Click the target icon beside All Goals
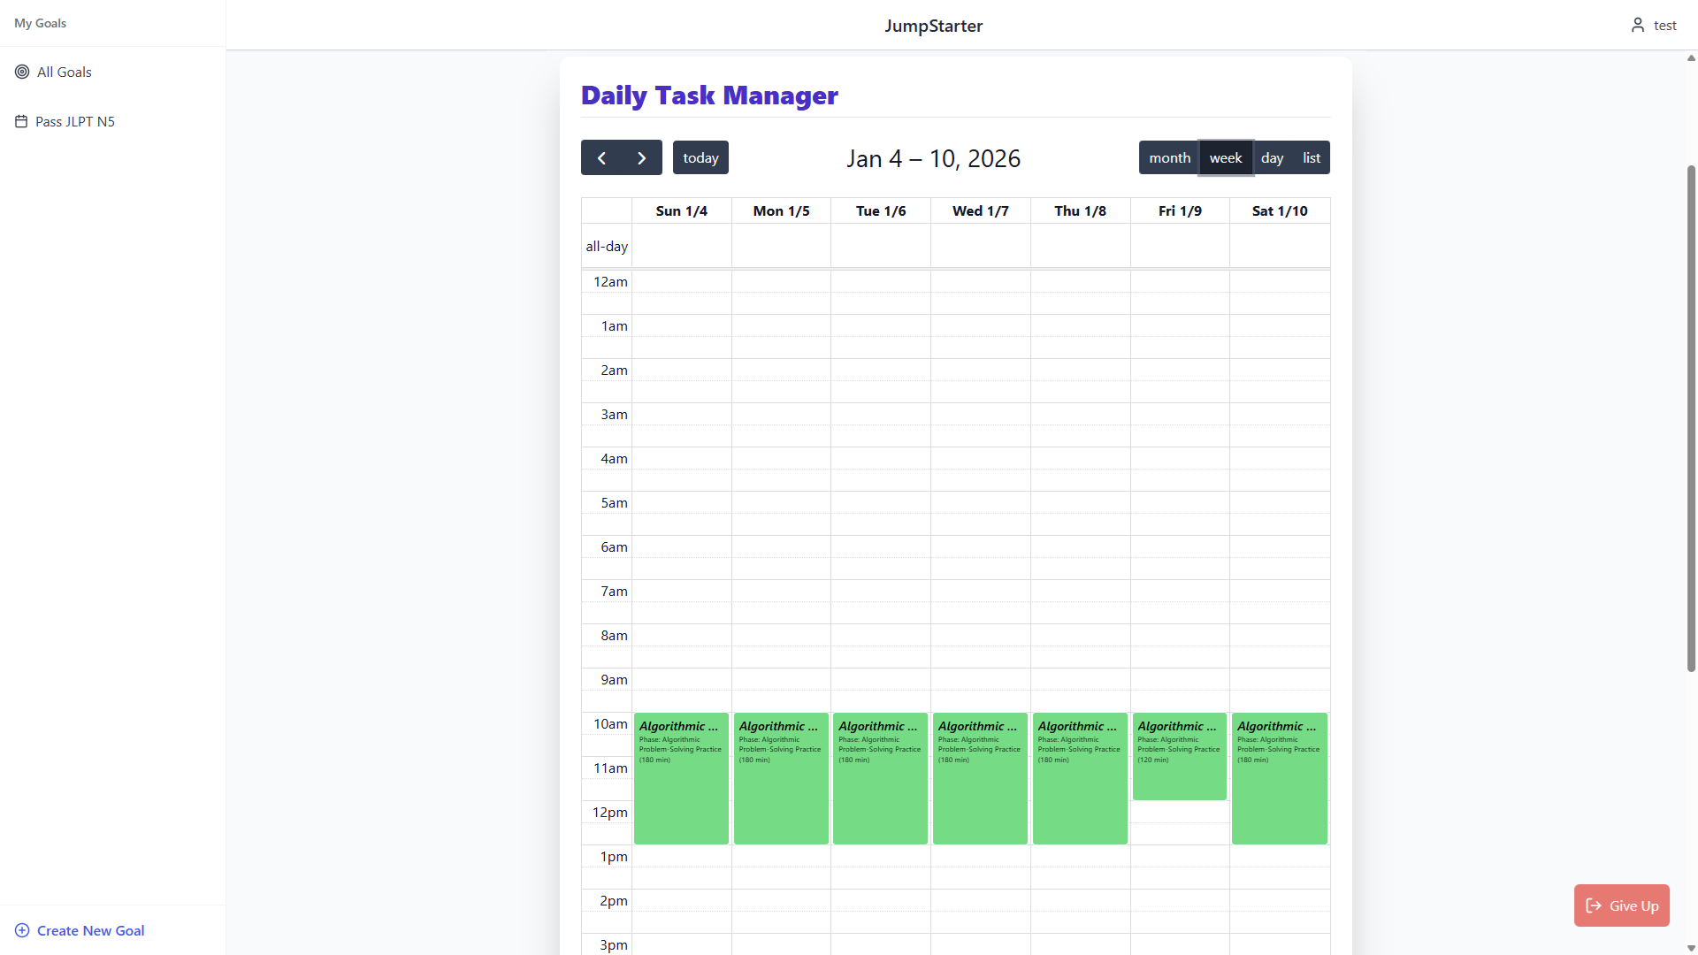Image resolution: width=1698 pixels, height=955 pixels. 22,72
